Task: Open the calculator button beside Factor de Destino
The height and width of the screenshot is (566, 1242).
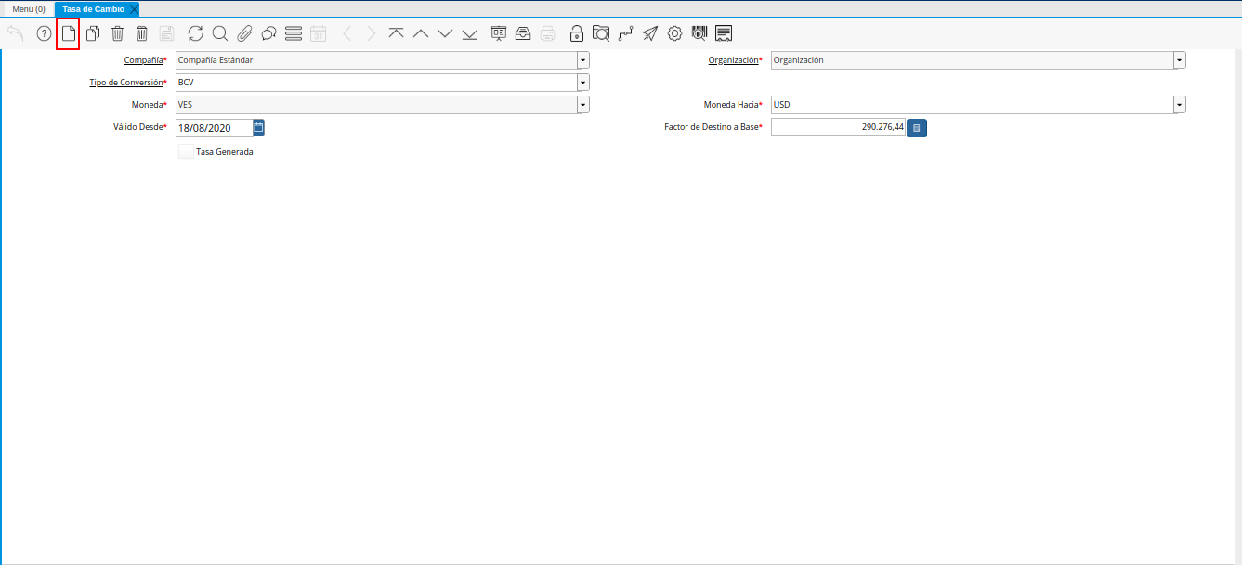Action: [x=917, y=128]
